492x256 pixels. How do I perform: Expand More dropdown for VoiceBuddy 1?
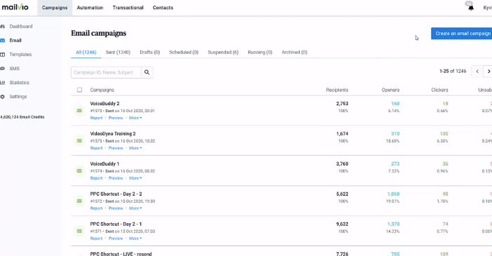point(135,178)
